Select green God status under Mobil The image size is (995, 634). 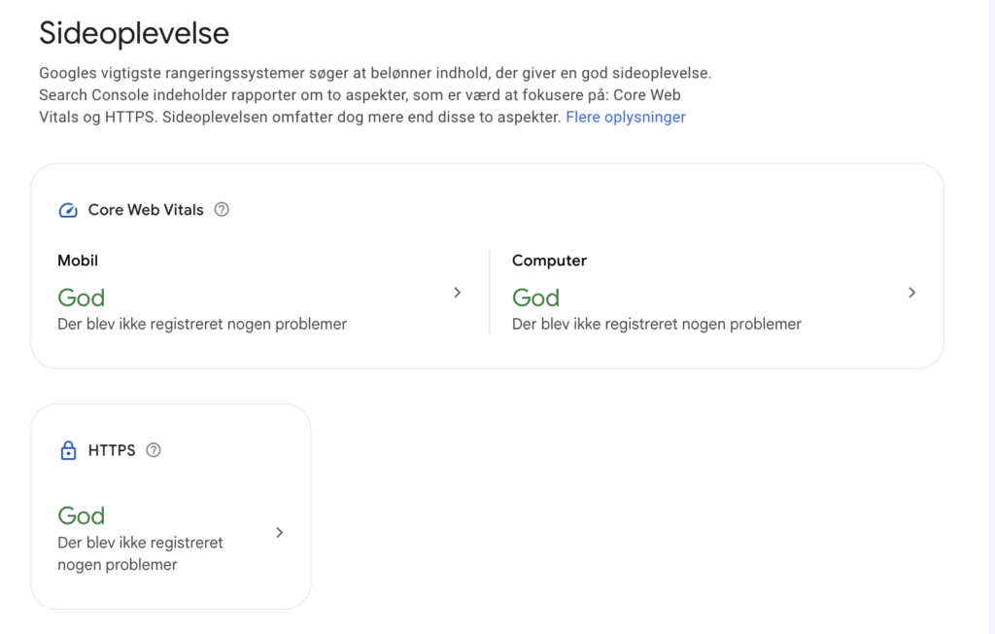[82, 298]
